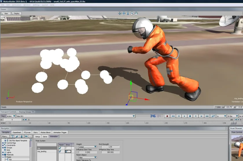Uncheck Show for the trip_landing pose

(66, 151)
